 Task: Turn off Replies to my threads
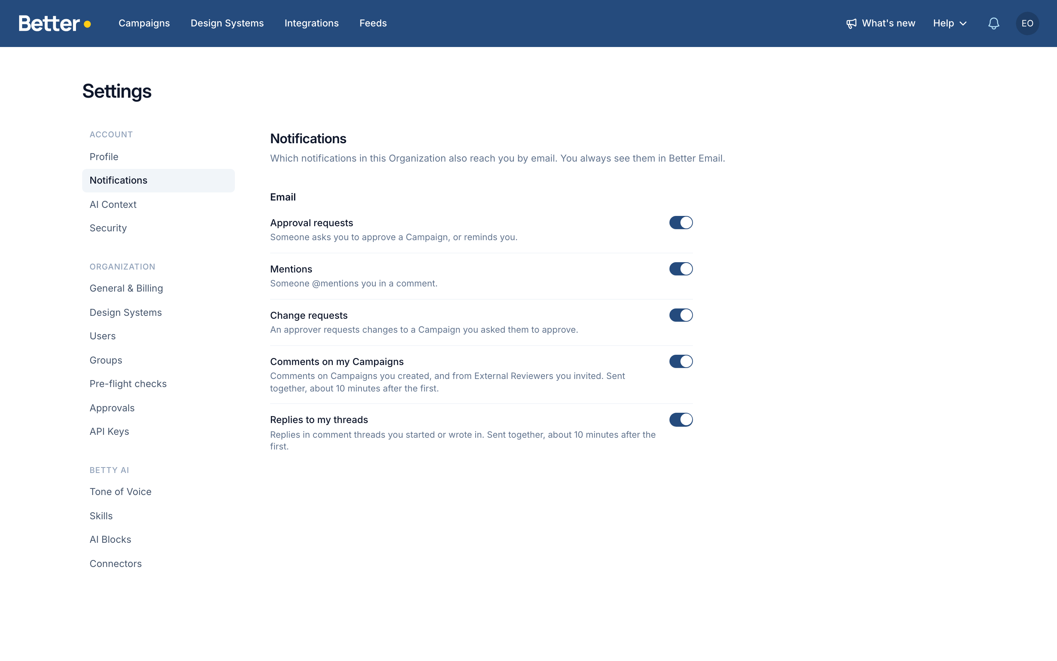tap(681, 420)
